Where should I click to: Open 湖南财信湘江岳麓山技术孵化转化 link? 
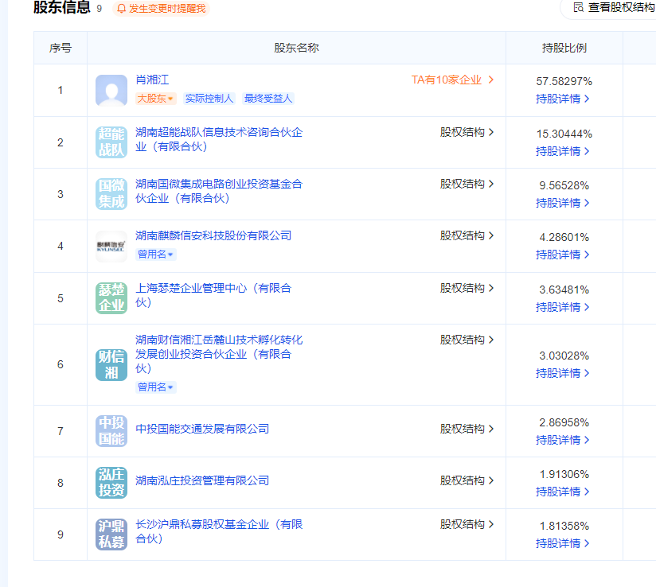(219, 354)
